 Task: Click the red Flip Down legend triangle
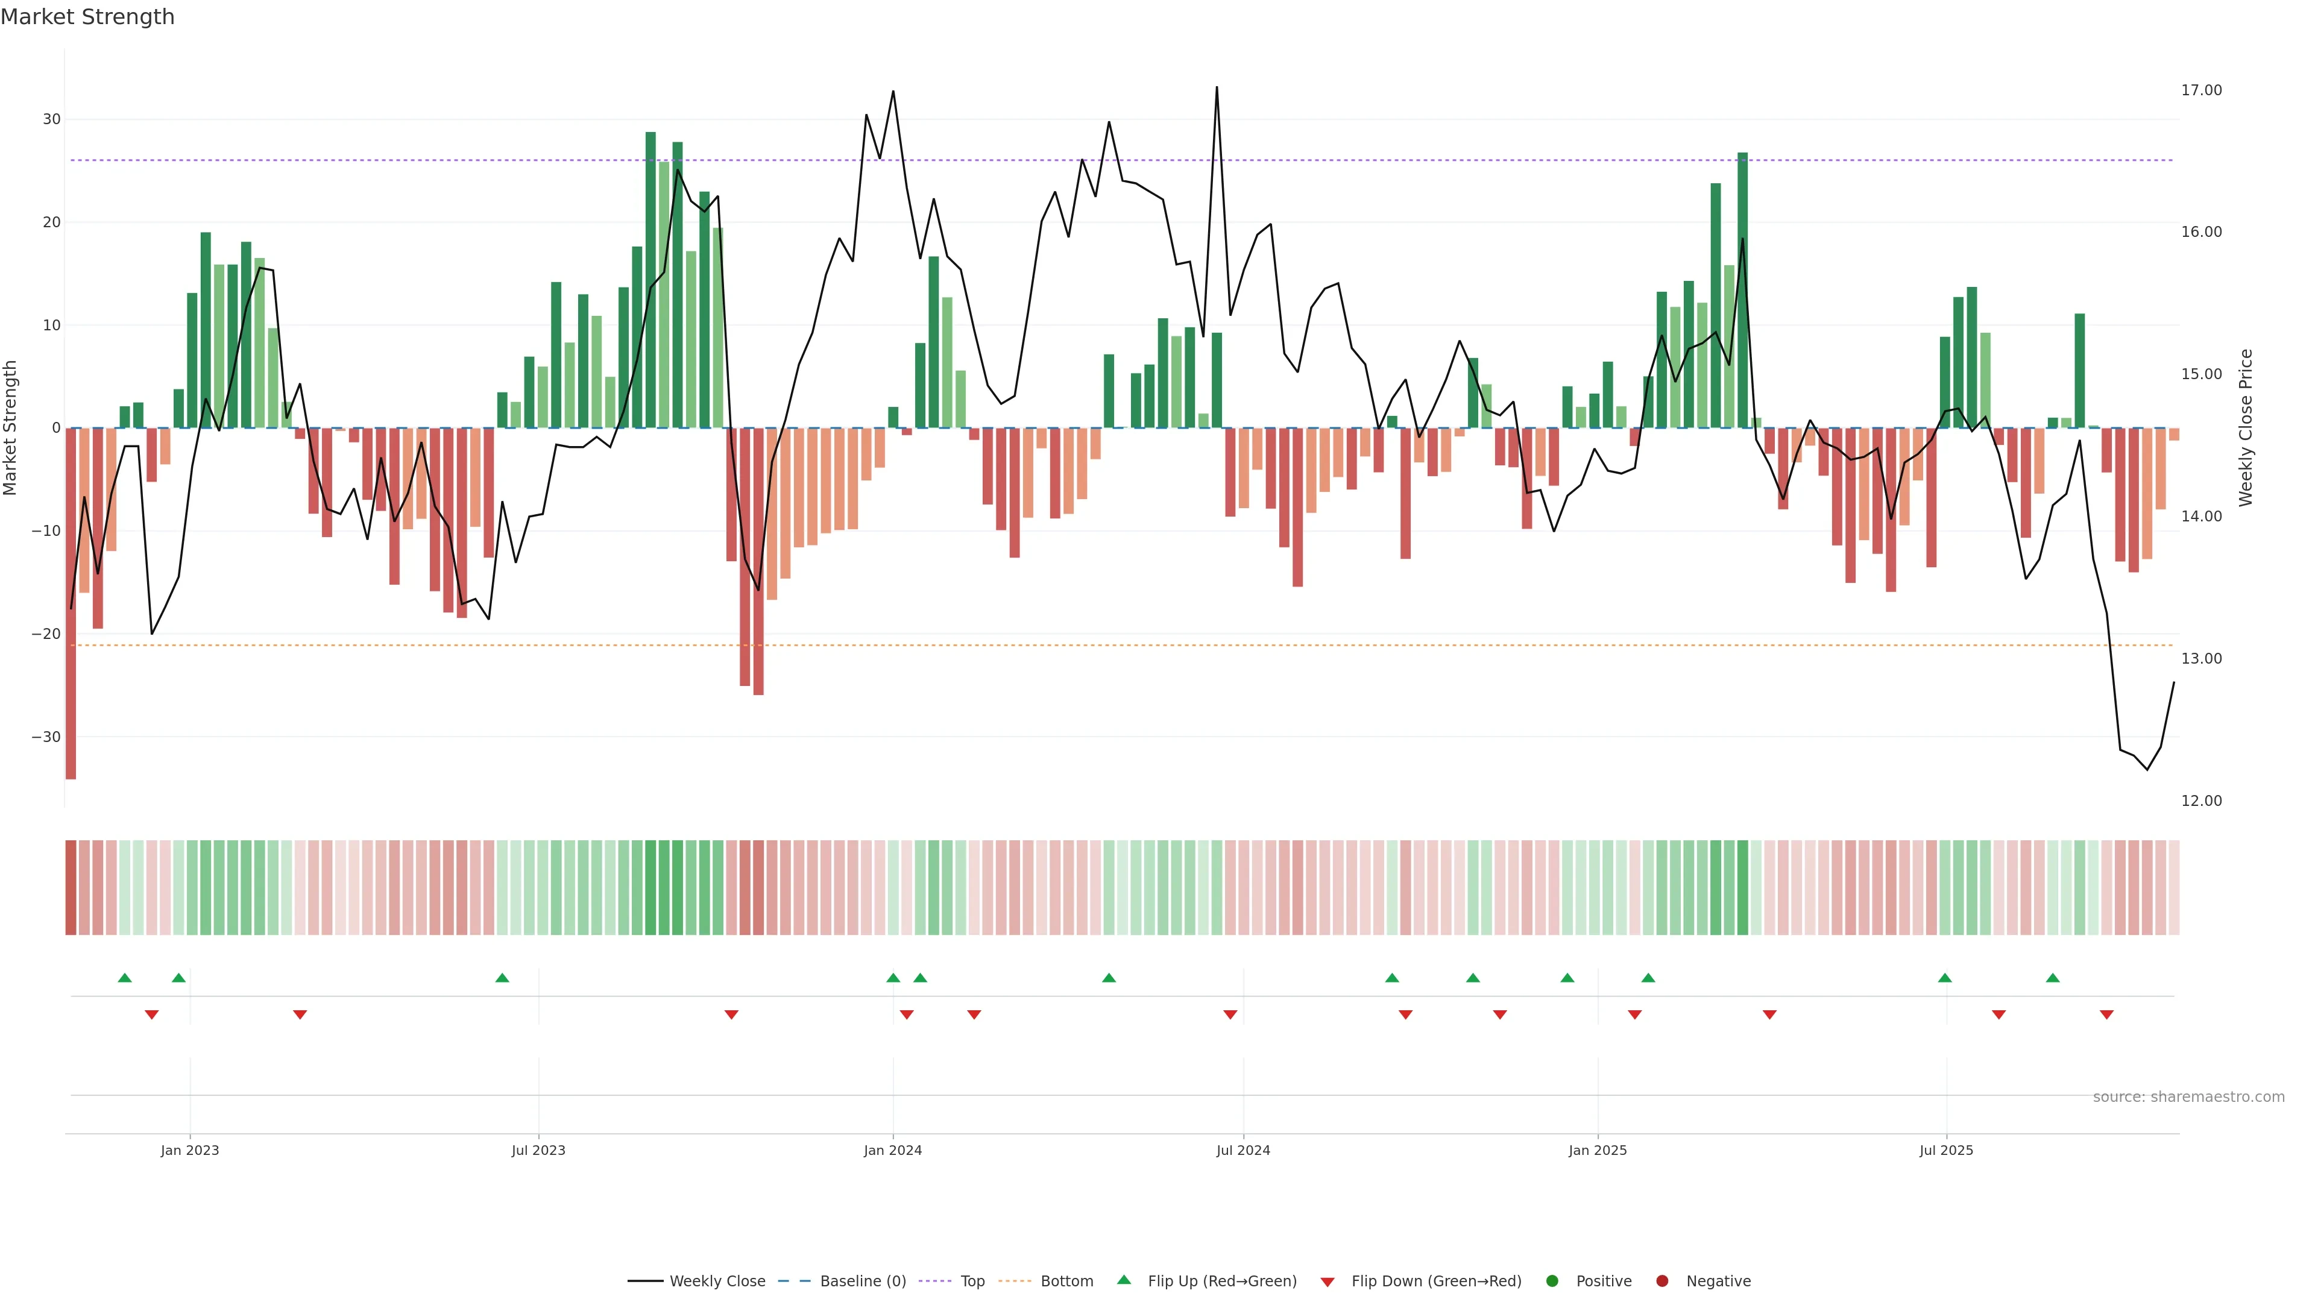pyautogui.click(x=1328, y=1282)
